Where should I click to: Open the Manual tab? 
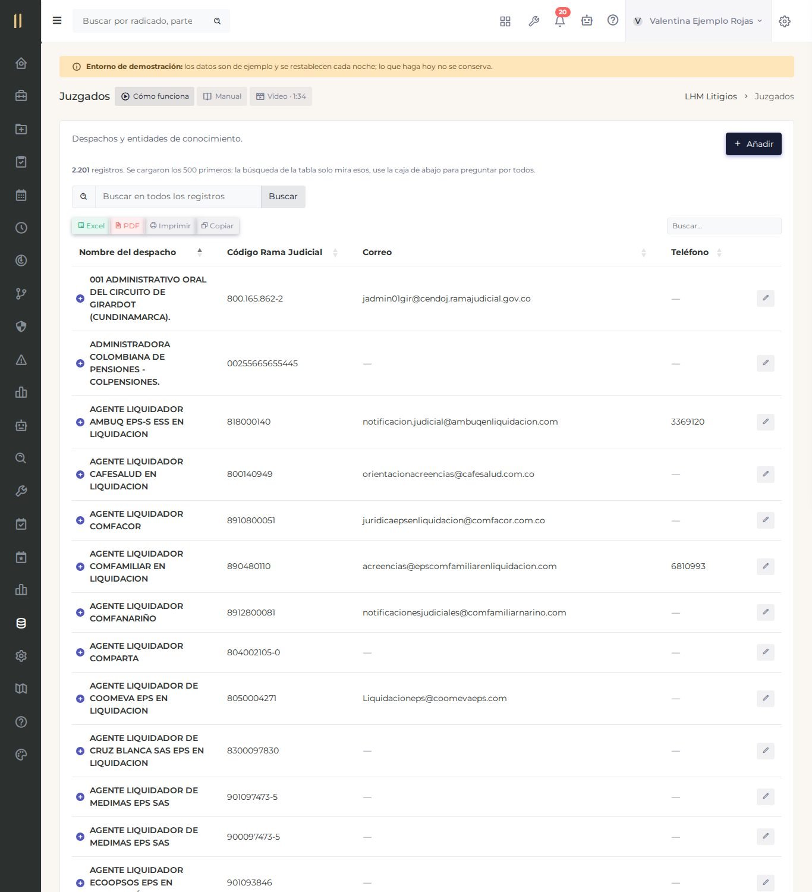[x=222, y=96]
